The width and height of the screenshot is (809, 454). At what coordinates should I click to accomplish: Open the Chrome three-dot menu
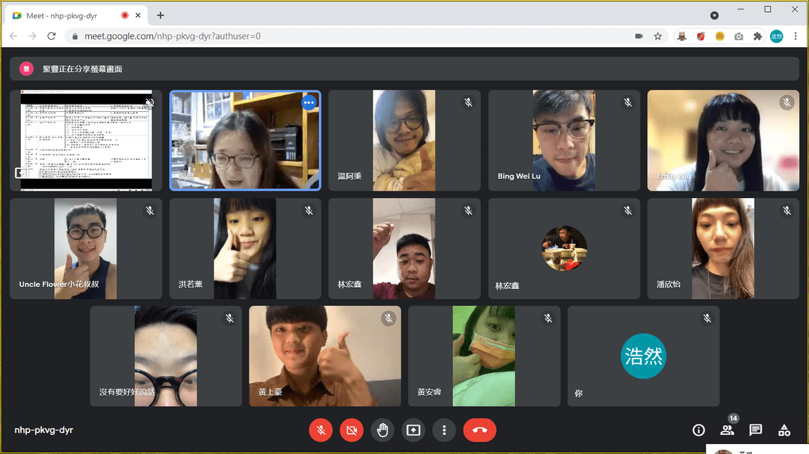pyautogui.click(x=796, y=36)
